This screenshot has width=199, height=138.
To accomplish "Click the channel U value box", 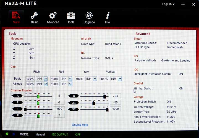I will [x=115, y=96].
